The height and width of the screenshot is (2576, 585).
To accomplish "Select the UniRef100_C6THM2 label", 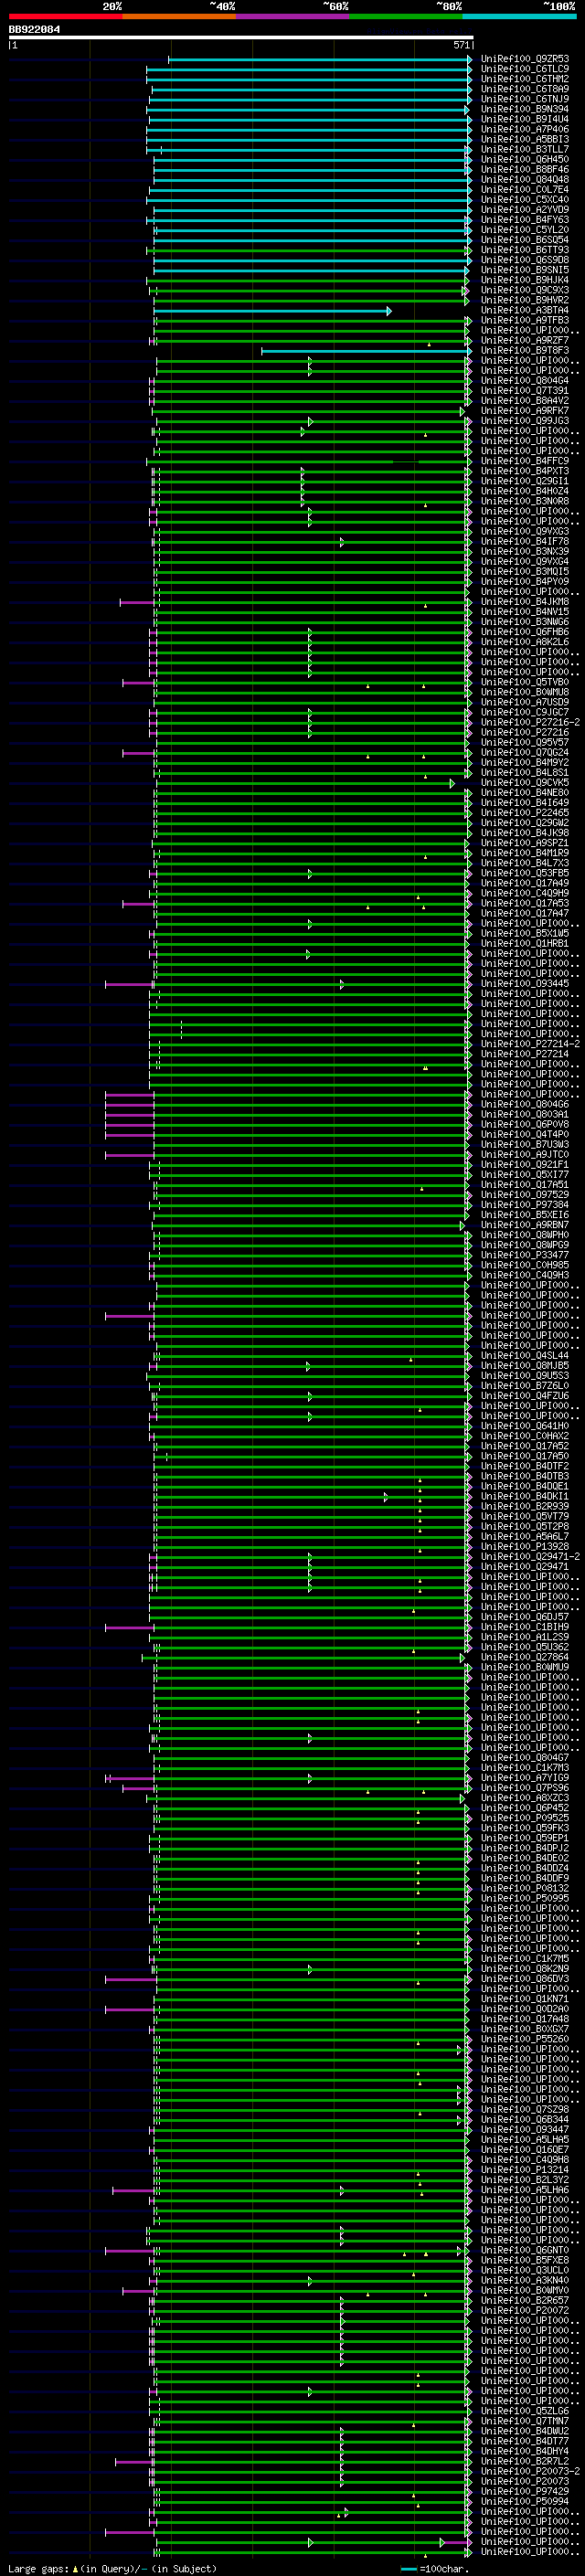I will [x=525, y=79].
